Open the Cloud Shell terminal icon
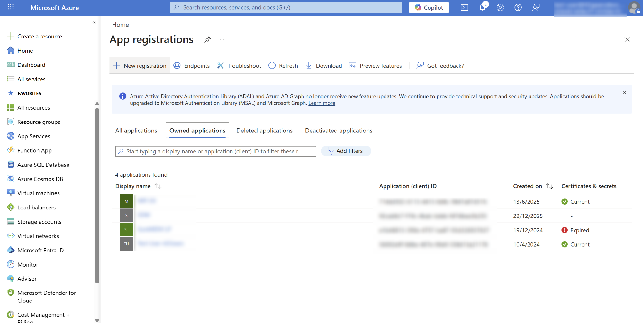The height and width of the screenshot is (323, 643). [x=464, y=7]
